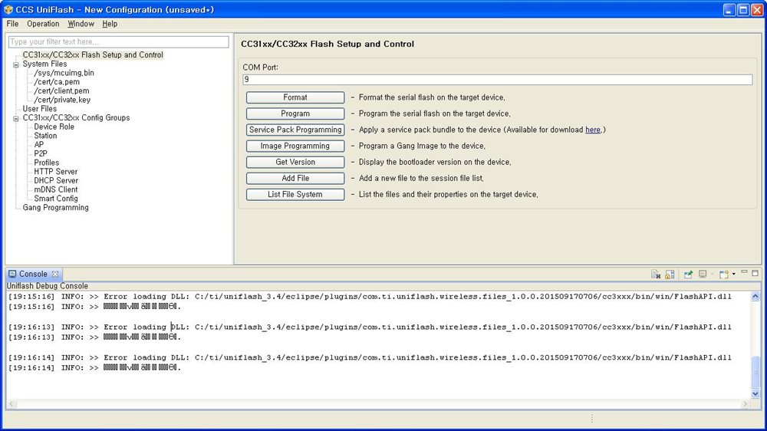Open the Operation menu

[43, 24]
